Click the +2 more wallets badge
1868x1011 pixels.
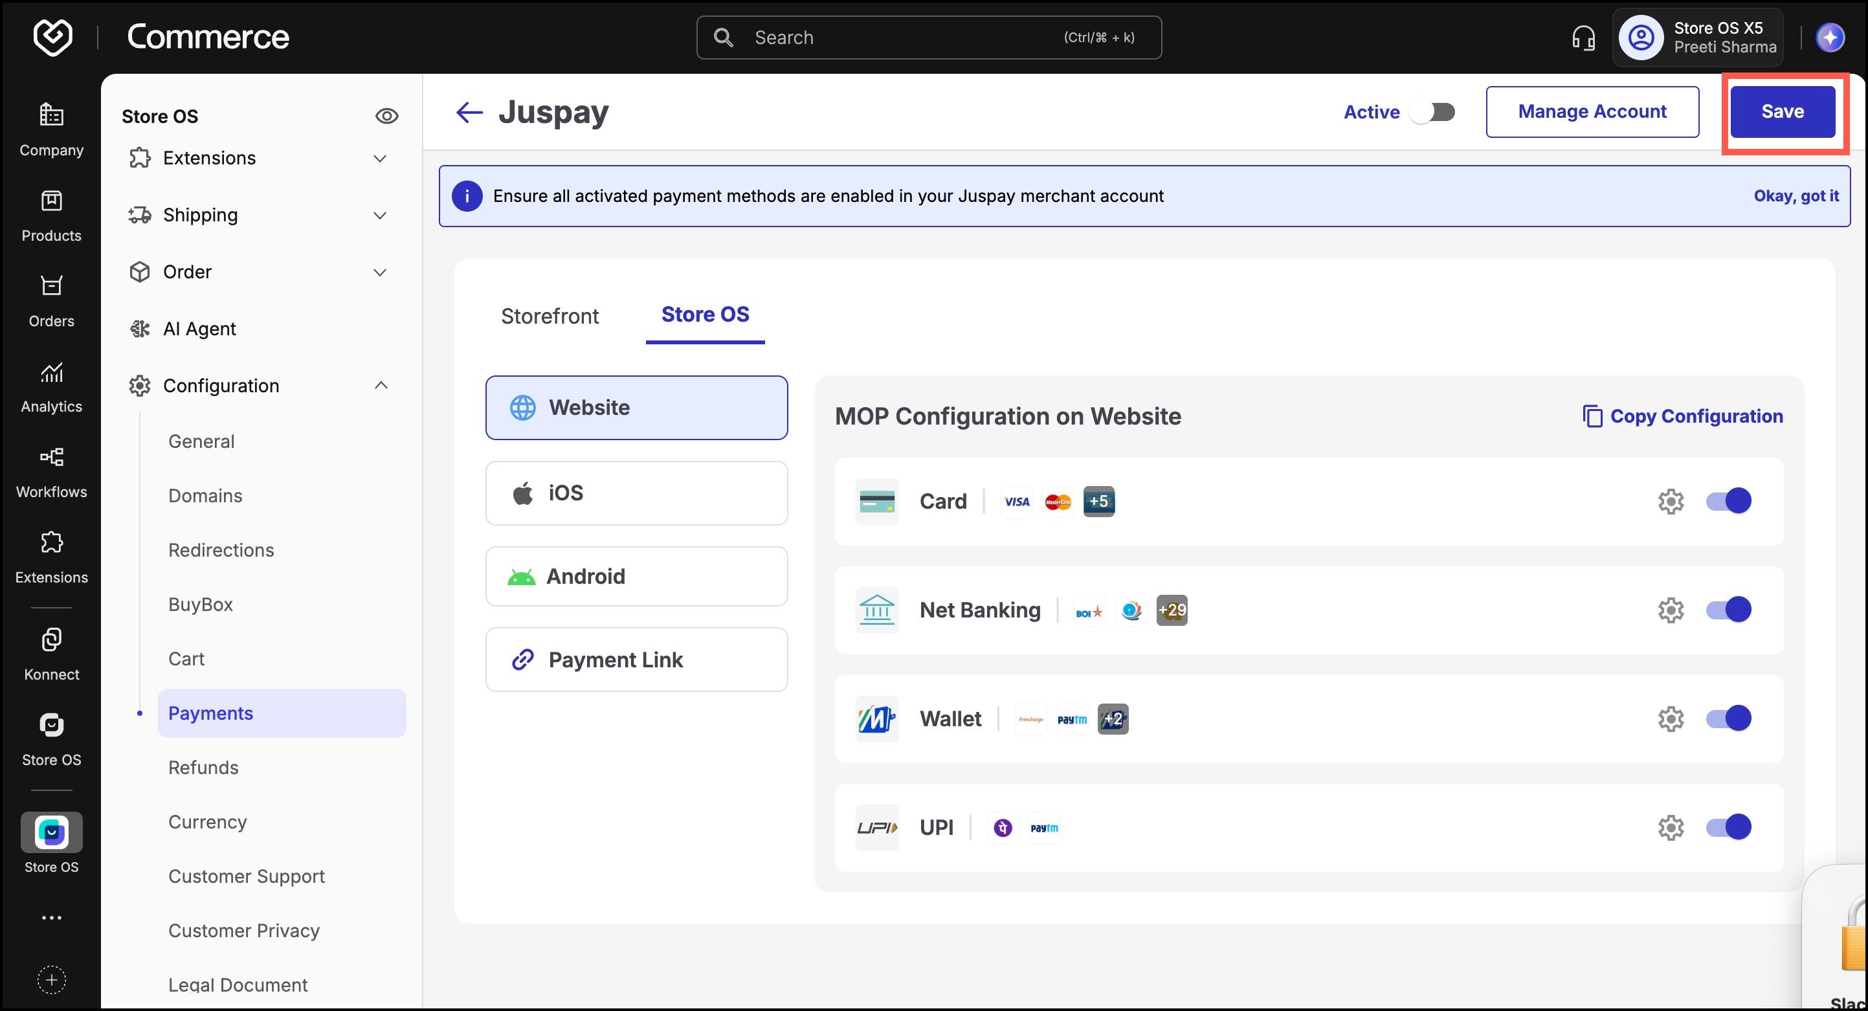(1113, 718)
